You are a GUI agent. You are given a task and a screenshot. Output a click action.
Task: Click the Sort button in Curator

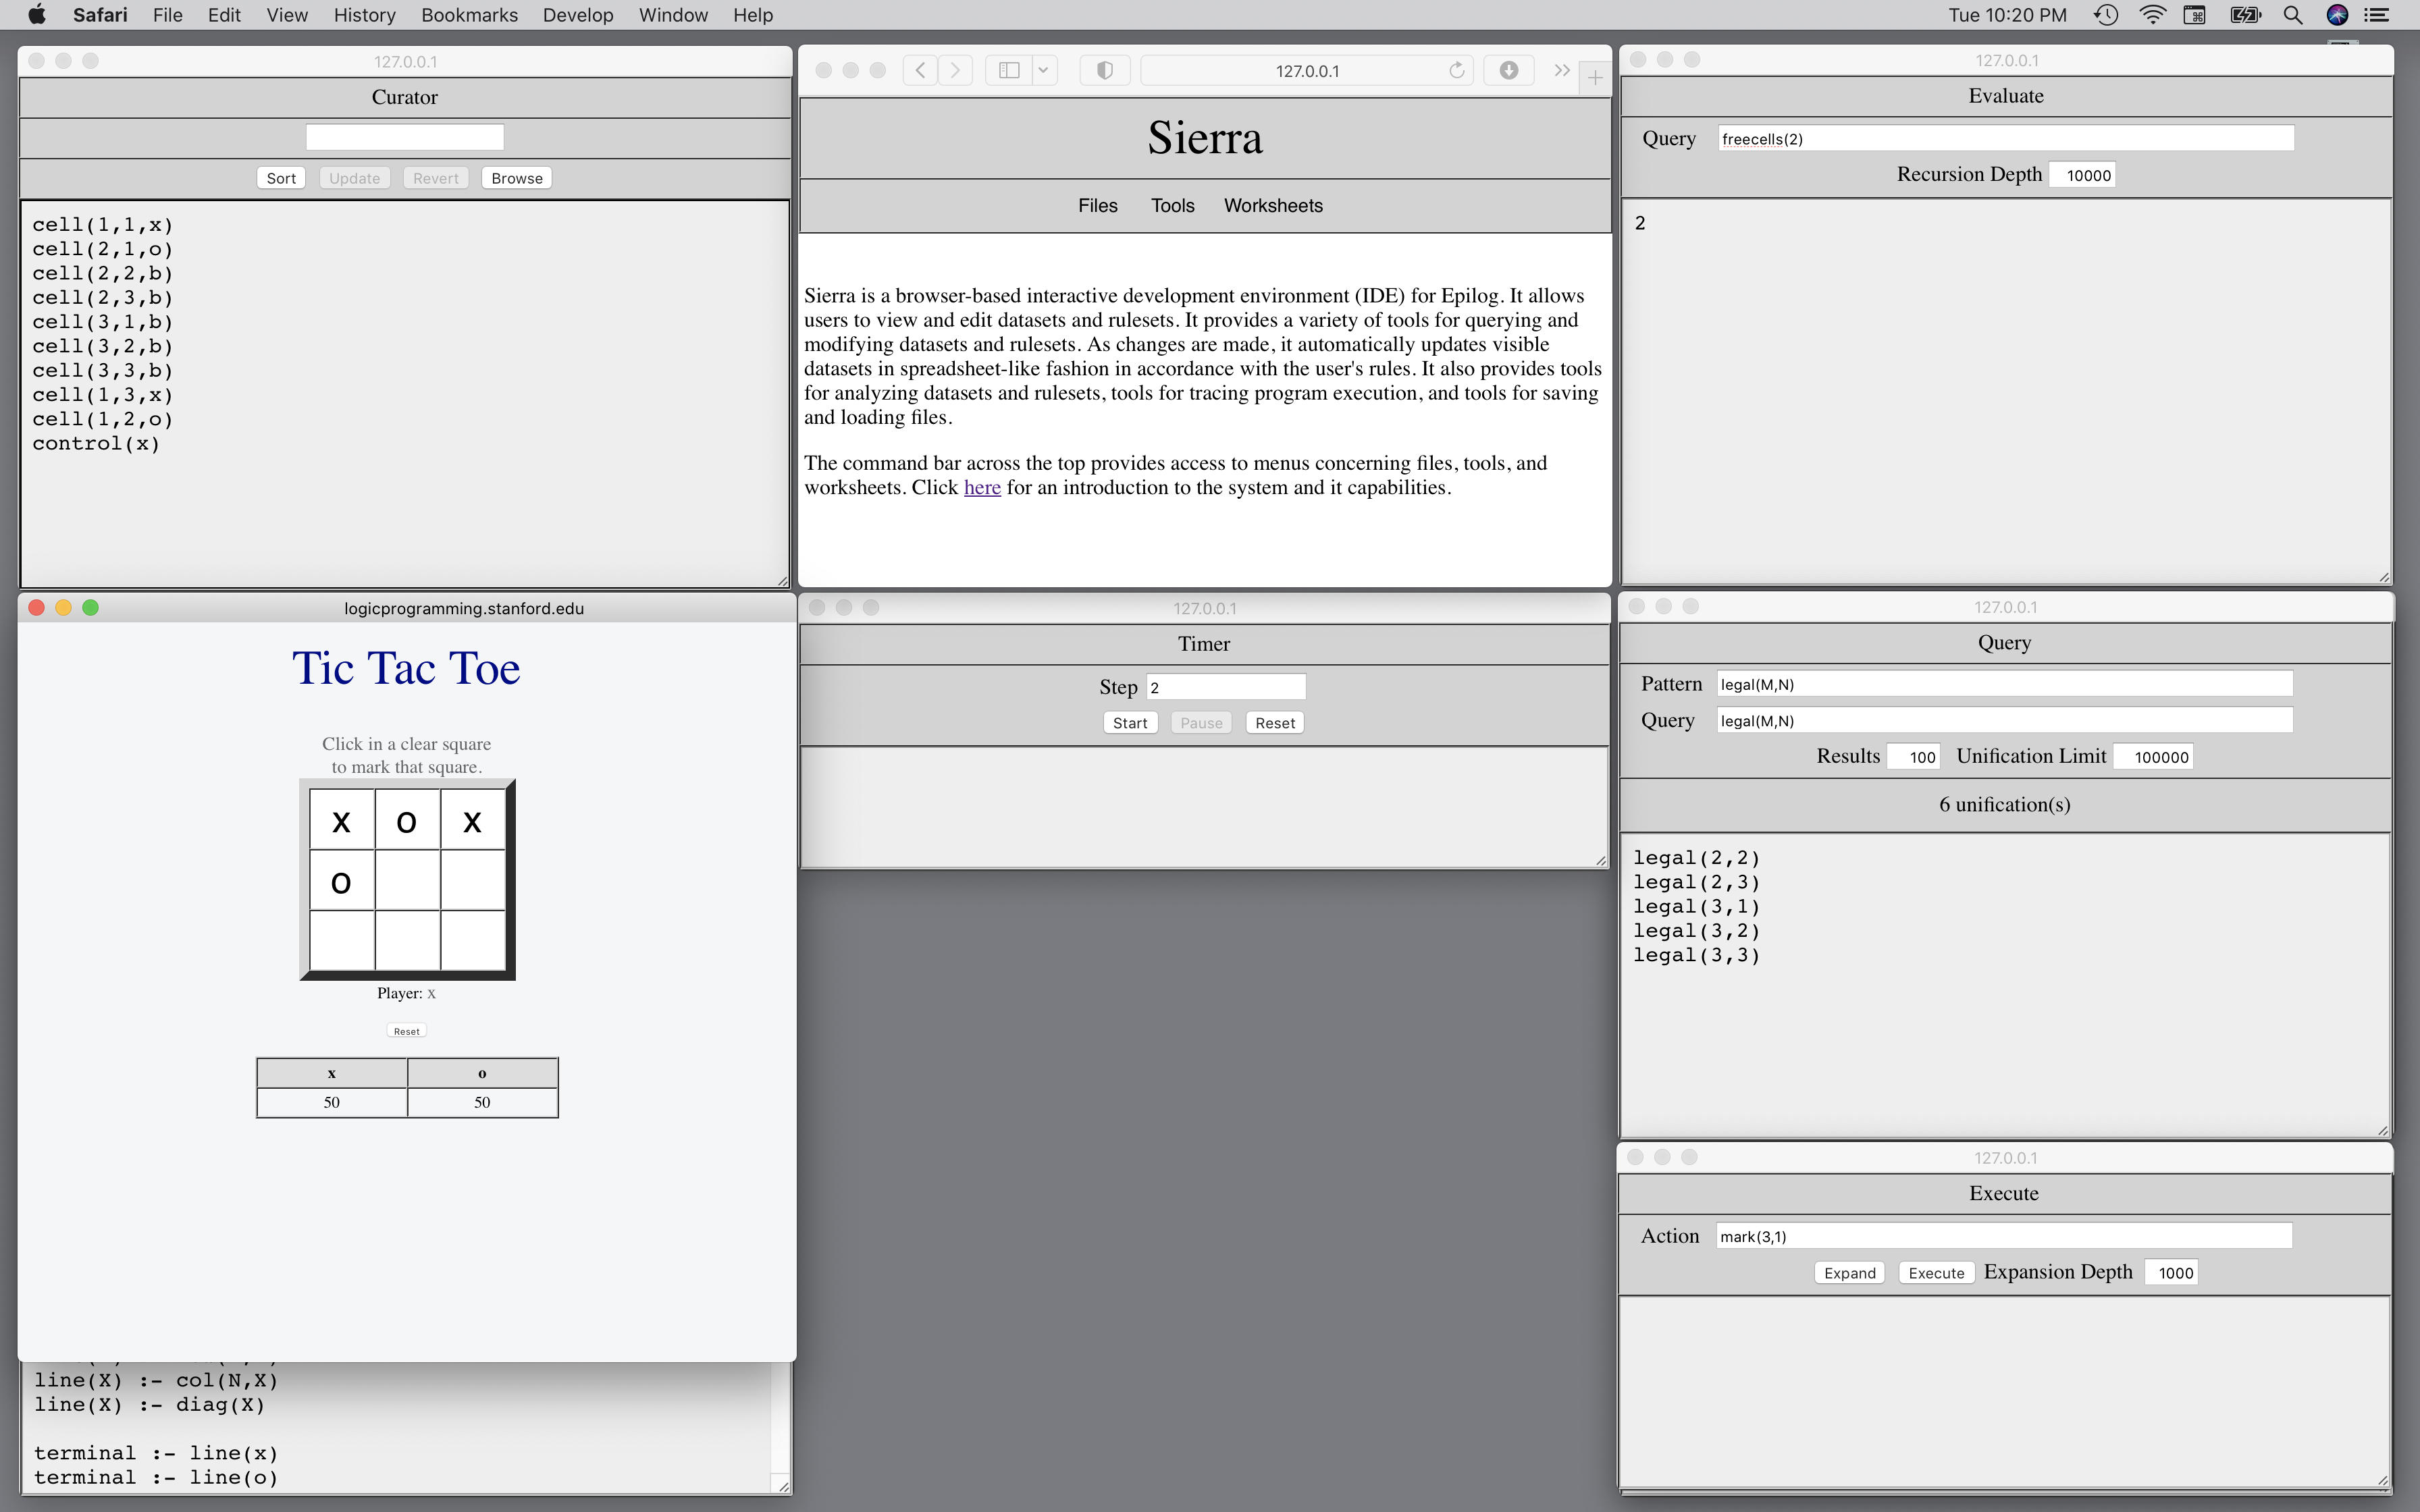[281, 178]
